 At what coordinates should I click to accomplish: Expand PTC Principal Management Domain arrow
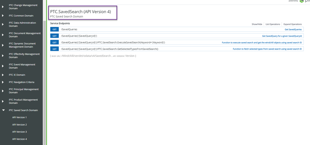pos(3,91)
